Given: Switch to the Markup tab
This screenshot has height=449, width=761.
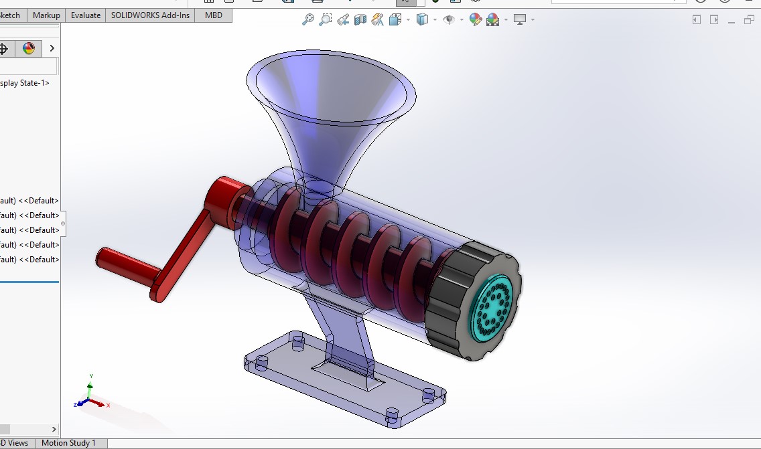Looking at the screenshot, I should [46, 15].
